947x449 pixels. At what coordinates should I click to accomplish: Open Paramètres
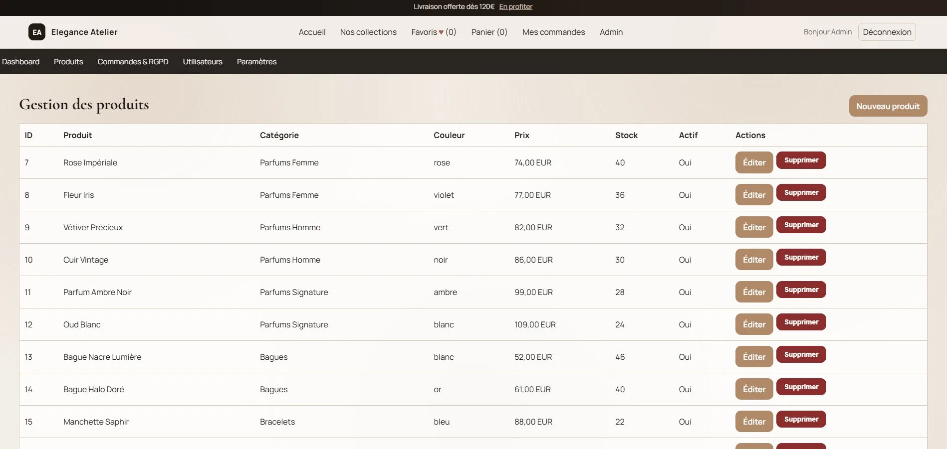(x=256, y=61)
